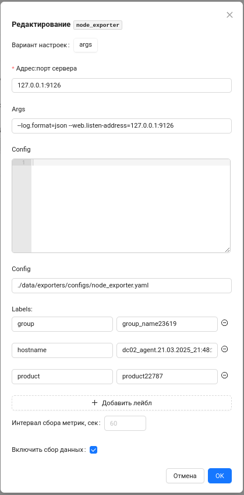Close the node_exporter edit dialog
This screenshot has height=495, width=244.
click(229, 15)
